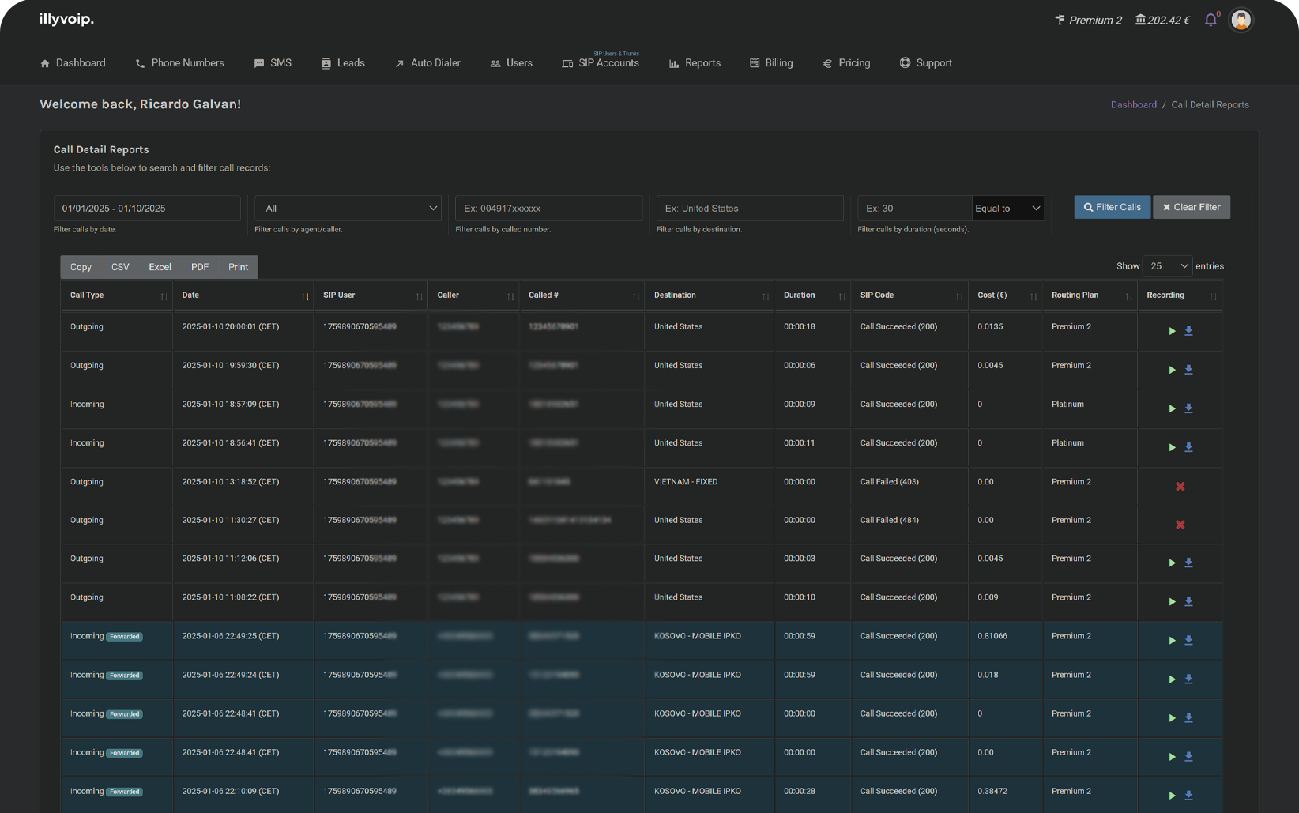Screen dimensions: 1299x813
Task: Sort table by SIP User column
Action: pos(371,295)
